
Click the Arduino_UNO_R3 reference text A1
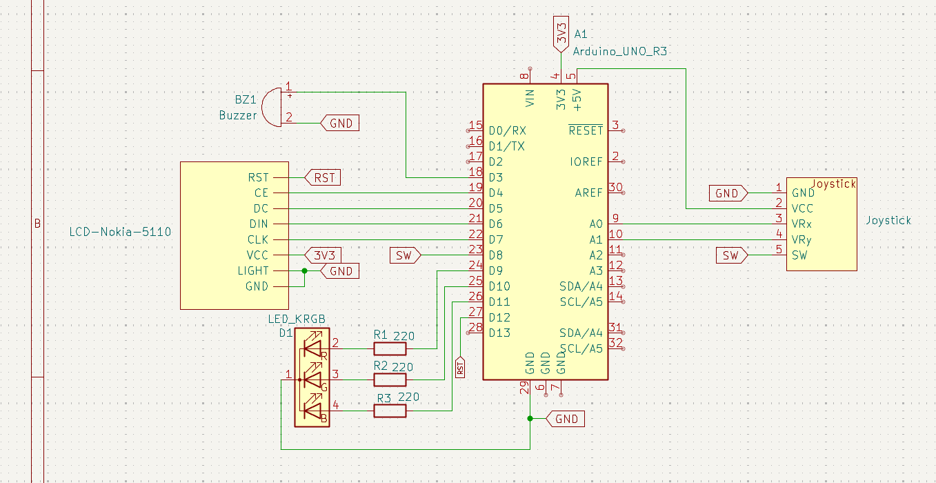(579, 34)
